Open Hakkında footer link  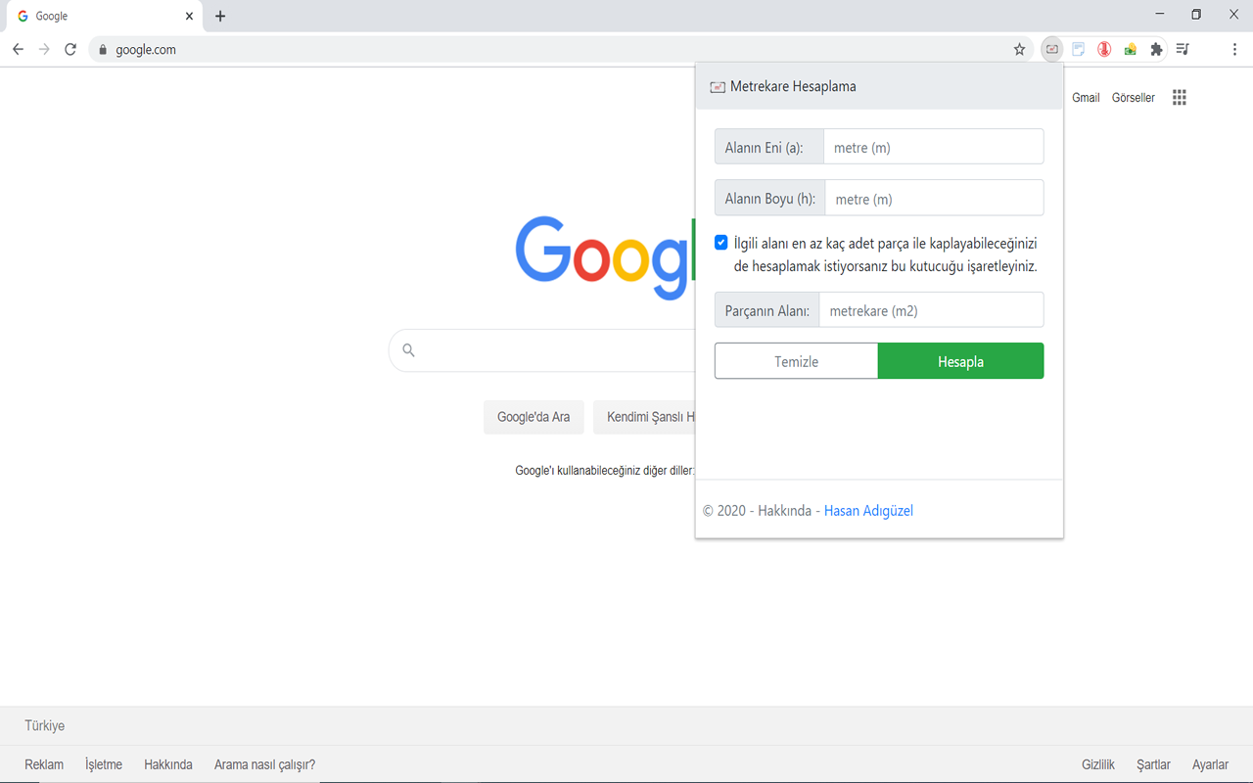168,764
